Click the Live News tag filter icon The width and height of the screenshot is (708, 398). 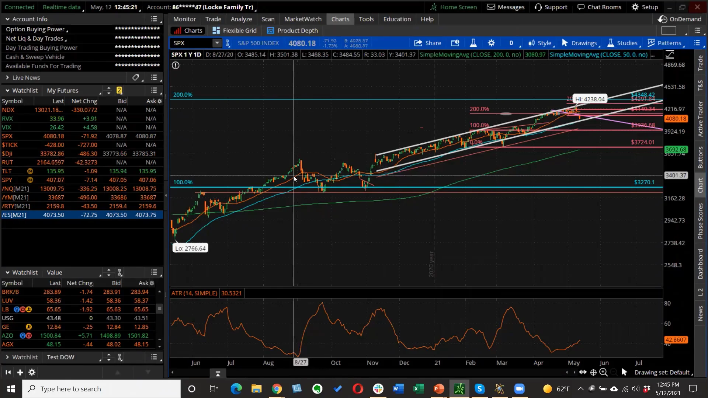pos(135,78)
